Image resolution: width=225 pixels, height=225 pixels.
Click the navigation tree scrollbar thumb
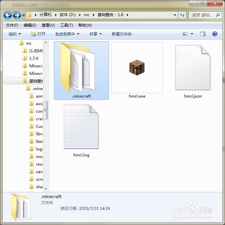pos(46,110)
